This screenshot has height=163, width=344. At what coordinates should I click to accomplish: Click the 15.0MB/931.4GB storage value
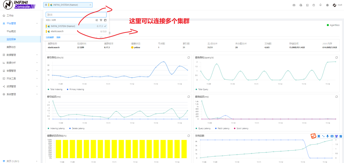[x=297, y=47]
